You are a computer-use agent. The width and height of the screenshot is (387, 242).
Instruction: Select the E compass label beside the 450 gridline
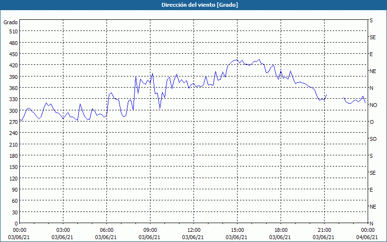tap(371, 54)
